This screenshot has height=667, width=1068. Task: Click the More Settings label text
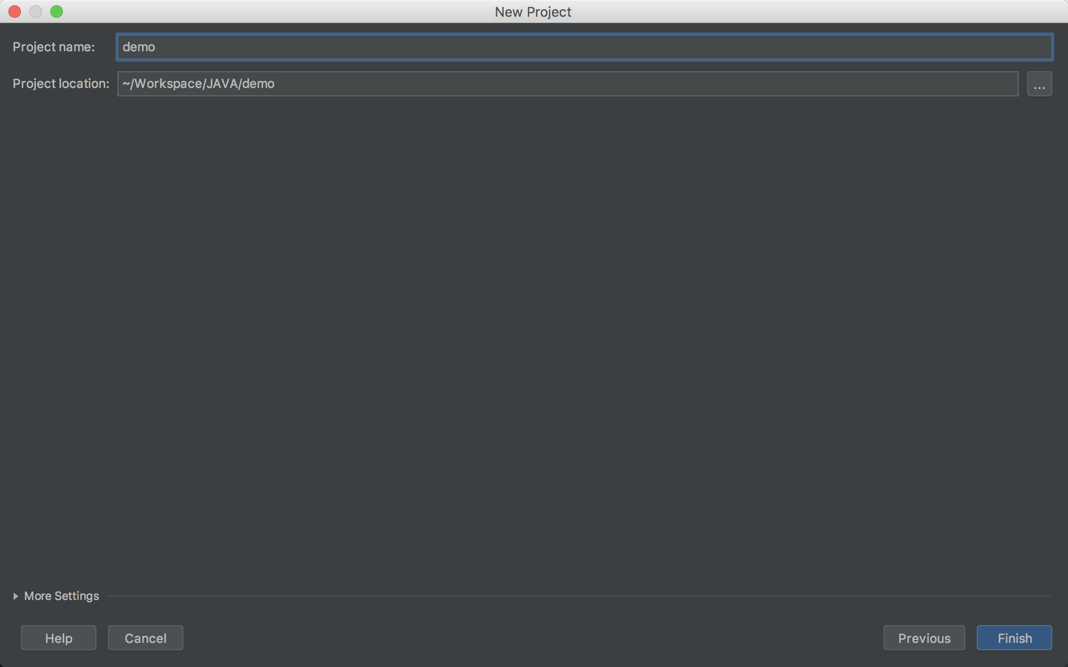61,596
